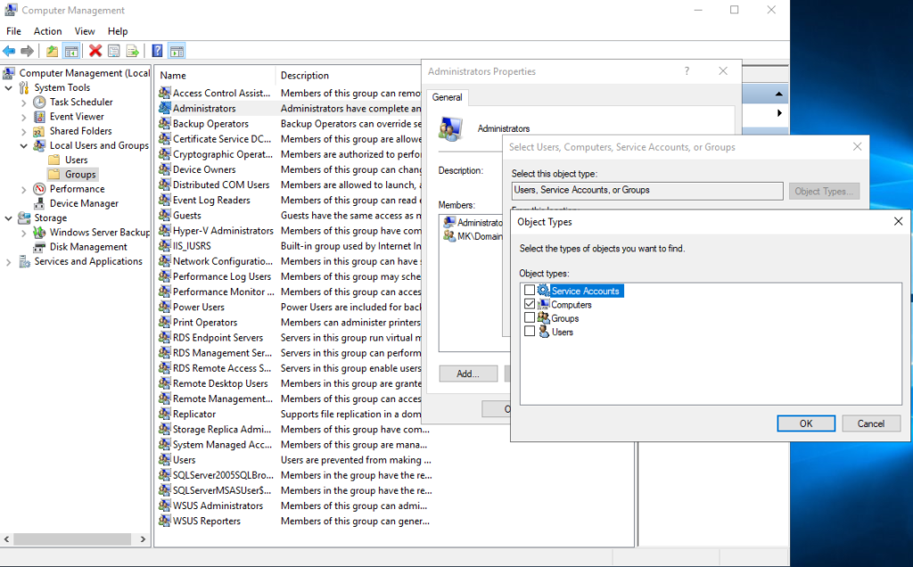Enable the Service Accounts object type checkbox

(x=530, y=291)
